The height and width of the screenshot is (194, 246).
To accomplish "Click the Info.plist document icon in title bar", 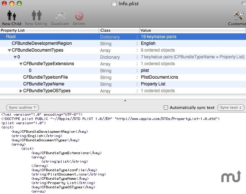I will (x=114, y=4).
